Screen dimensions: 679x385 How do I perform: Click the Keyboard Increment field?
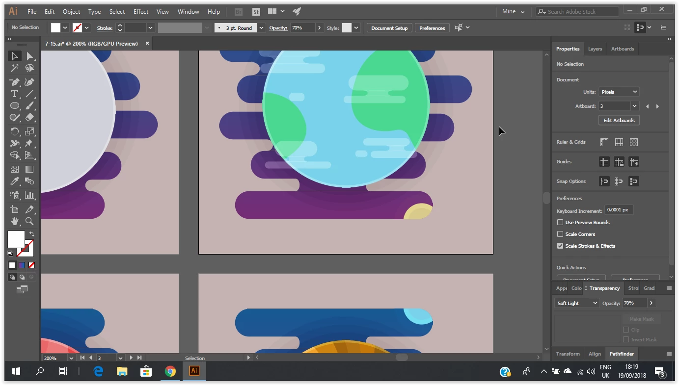[619, 210]
